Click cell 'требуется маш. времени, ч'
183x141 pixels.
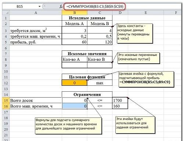[x=36, y=36]
